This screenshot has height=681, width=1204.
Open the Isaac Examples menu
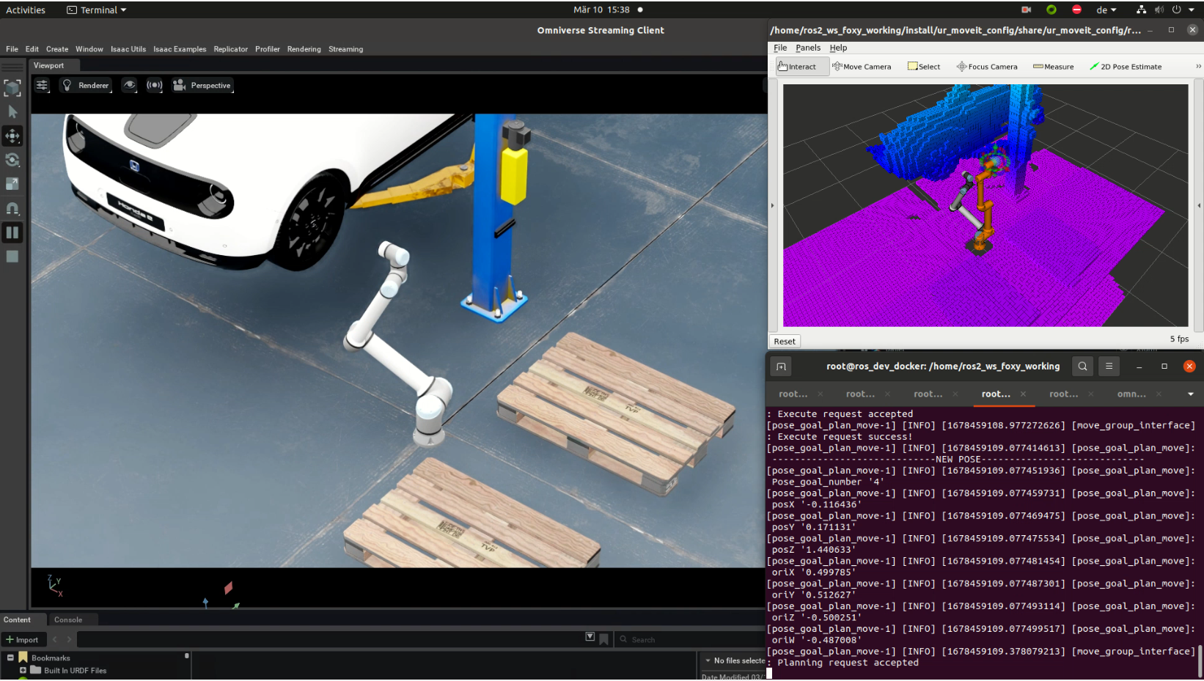coord(180,49)
